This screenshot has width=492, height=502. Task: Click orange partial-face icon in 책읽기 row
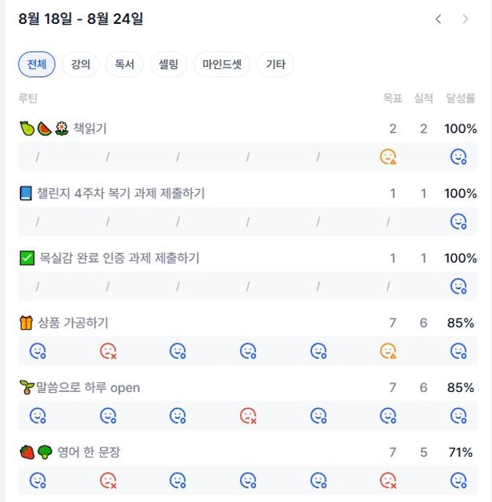(388, 157)
